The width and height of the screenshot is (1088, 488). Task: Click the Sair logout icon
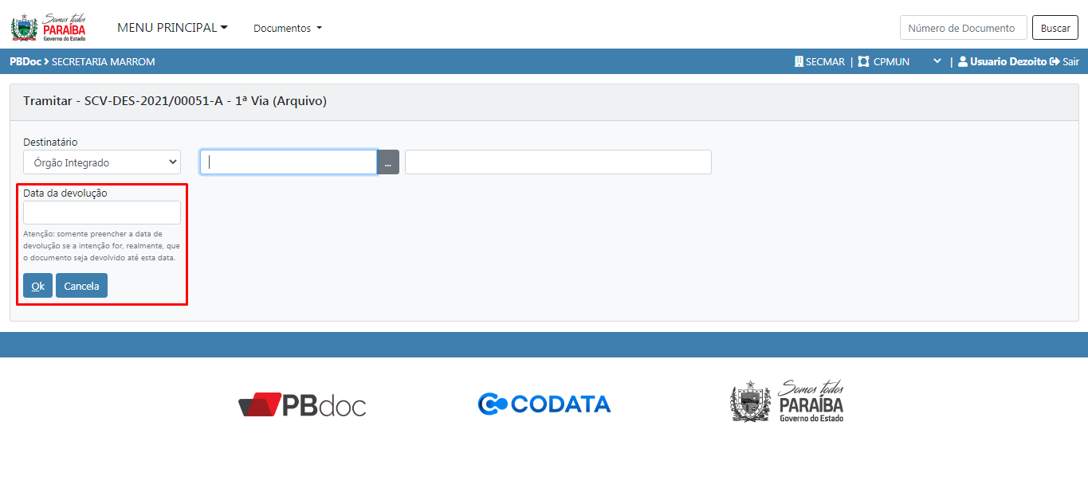coord(1055,61)
